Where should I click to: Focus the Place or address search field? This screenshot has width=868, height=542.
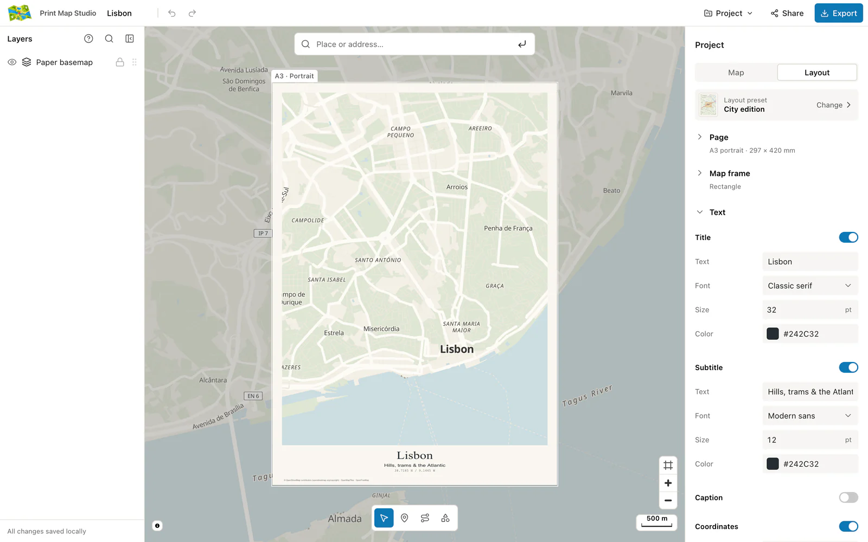pos(414,44)
